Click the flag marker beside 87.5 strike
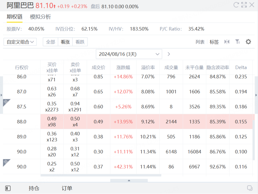The image size is (258, 194). pyautogui.click(x=7, y=102)
